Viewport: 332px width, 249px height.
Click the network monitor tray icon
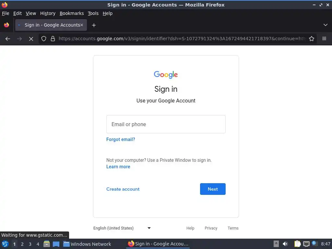tap(306, 244)
